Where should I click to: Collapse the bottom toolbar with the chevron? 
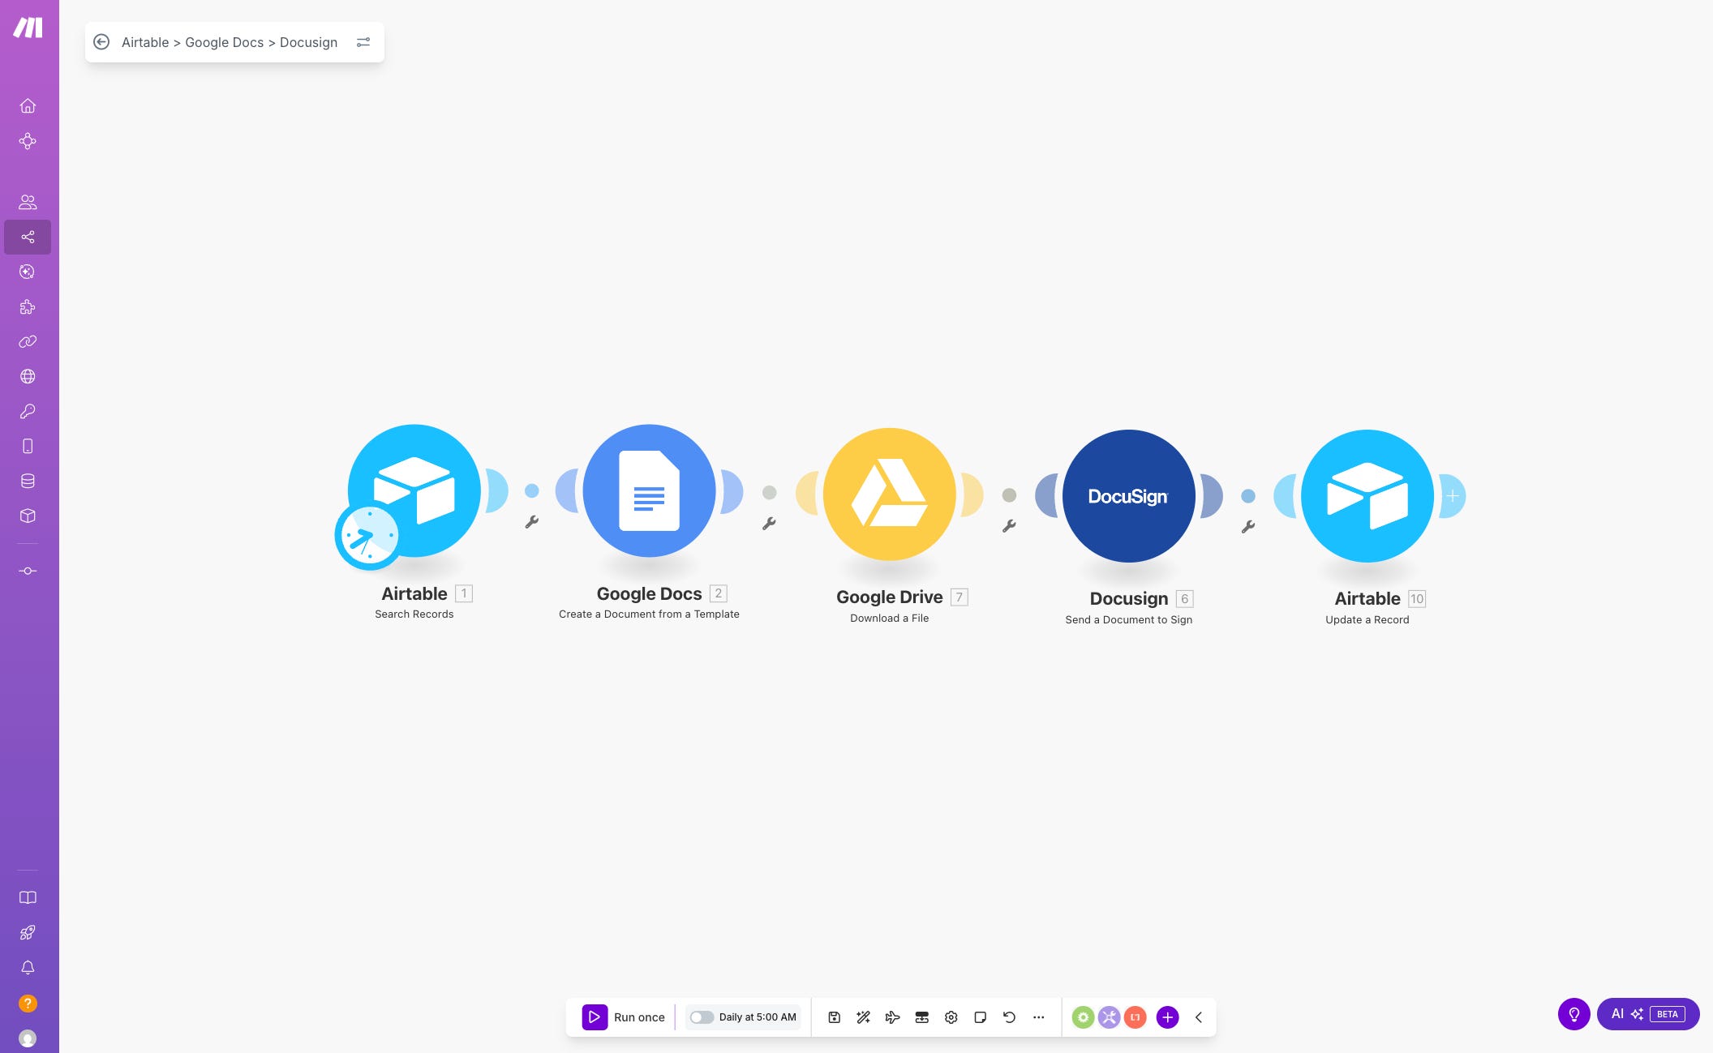1198,1017
